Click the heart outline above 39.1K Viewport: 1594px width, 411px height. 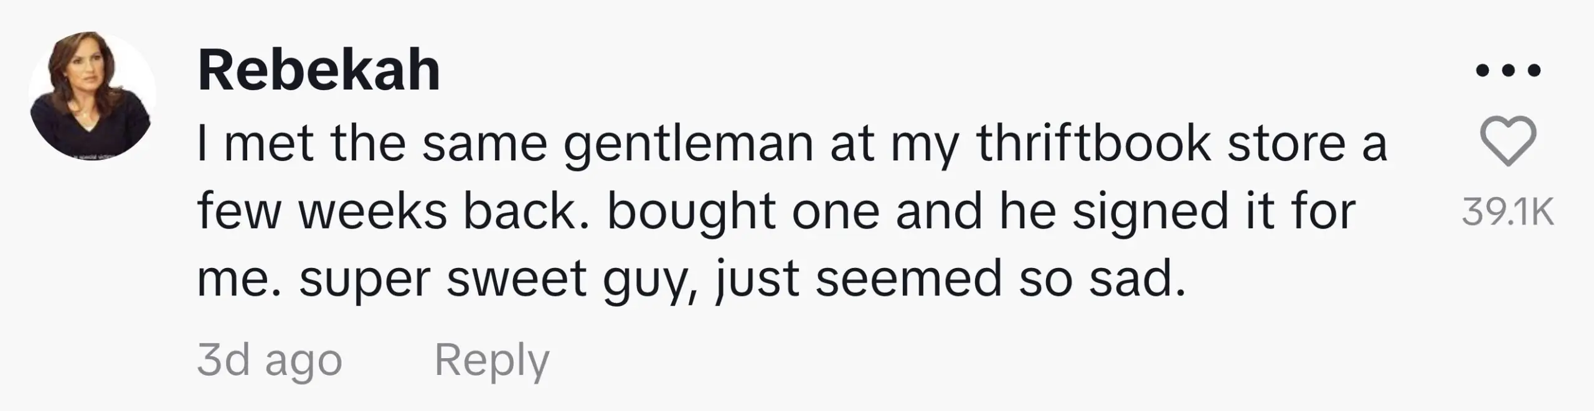click(1507, 141)
